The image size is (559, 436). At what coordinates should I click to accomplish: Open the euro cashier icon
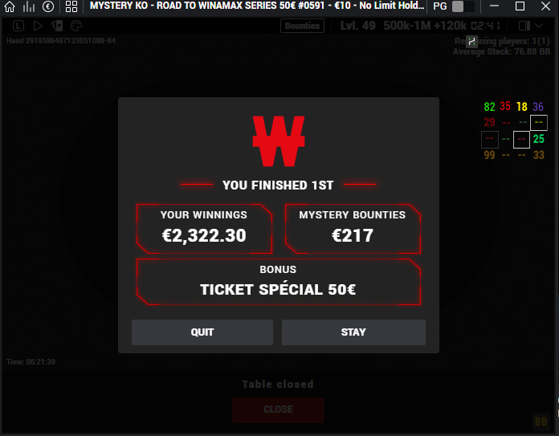click(48, 6)
